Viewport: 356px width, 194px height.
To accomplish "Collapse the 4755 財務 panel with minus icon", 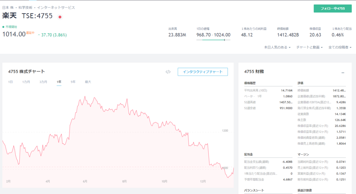I will click(343, 72).
